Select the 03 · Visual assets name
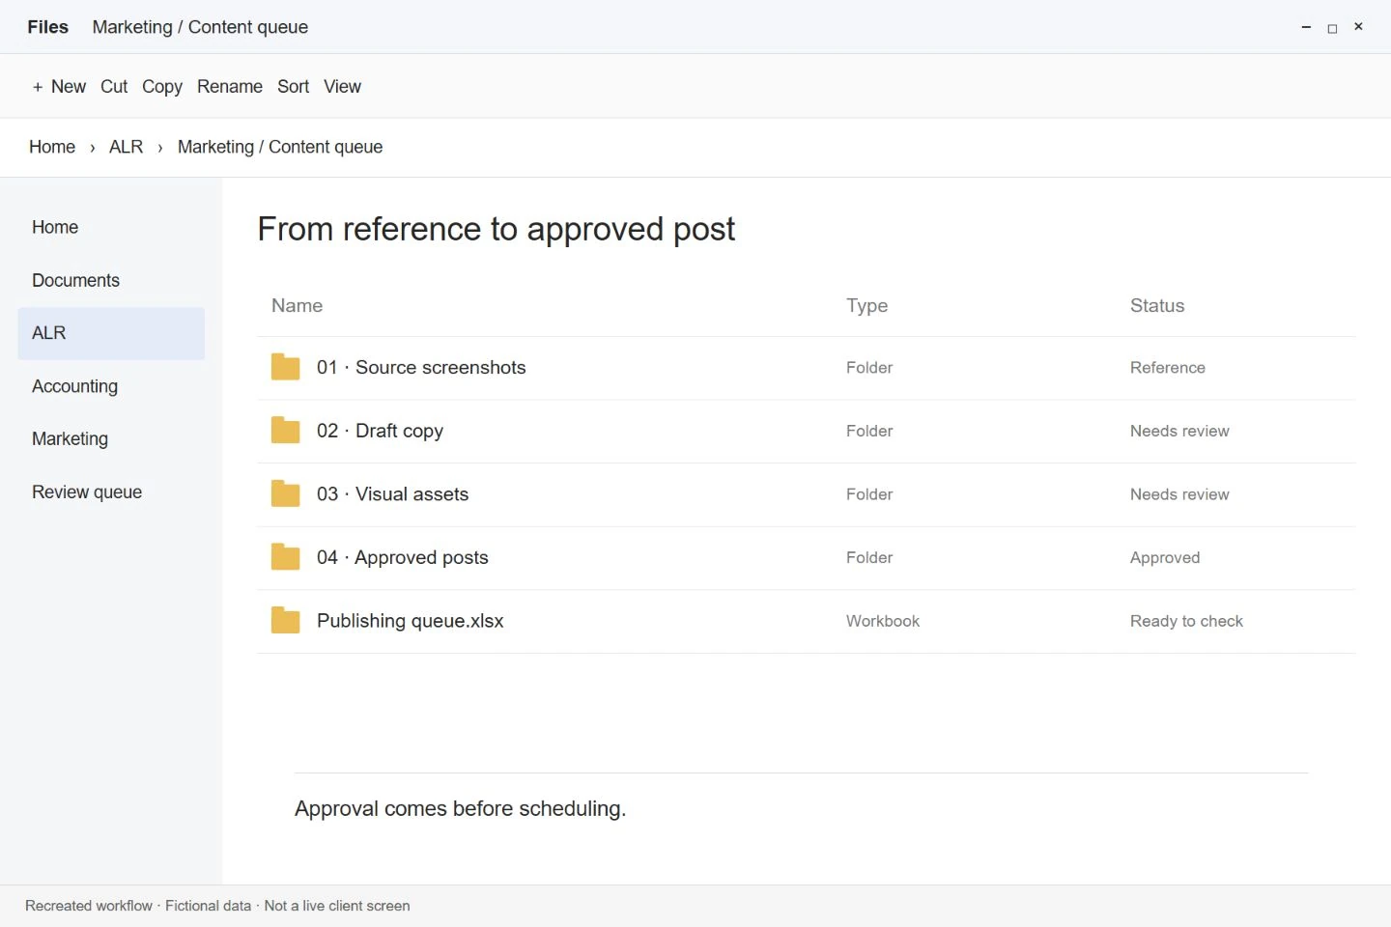Screen dimensions: 1391x927 pyautogui.click(x=392, y=493)
